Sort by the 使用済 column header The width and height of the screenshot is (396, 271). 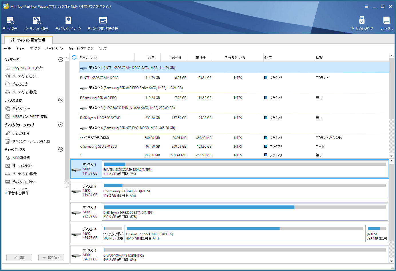174,57
